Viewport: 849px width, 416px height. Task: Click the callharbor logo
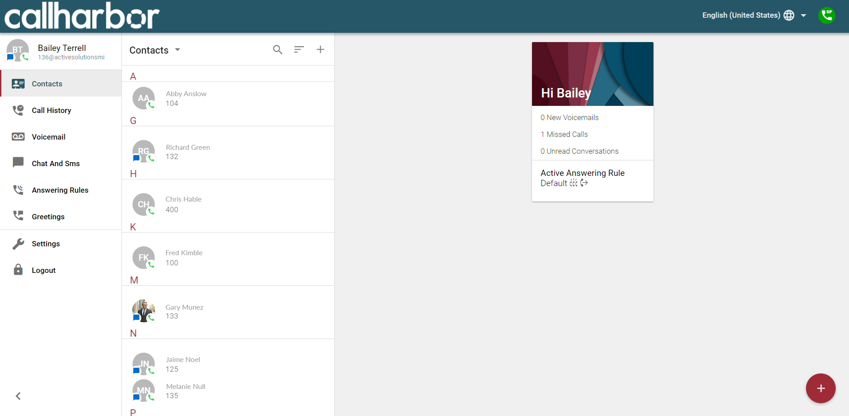point(82,16)
